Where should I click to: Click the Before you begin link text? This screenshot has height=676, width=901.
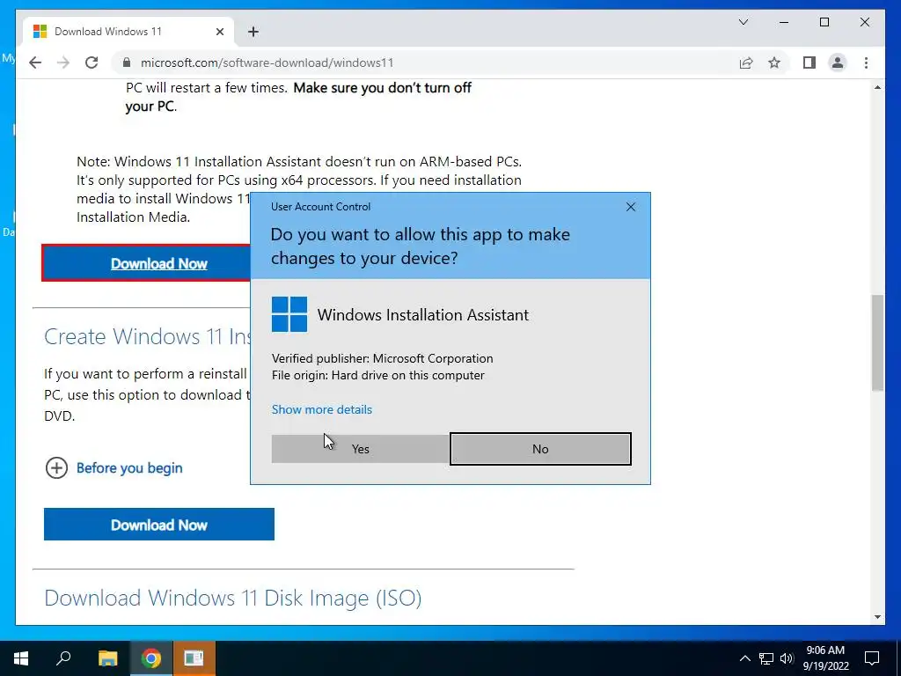(x=129, y=468)
